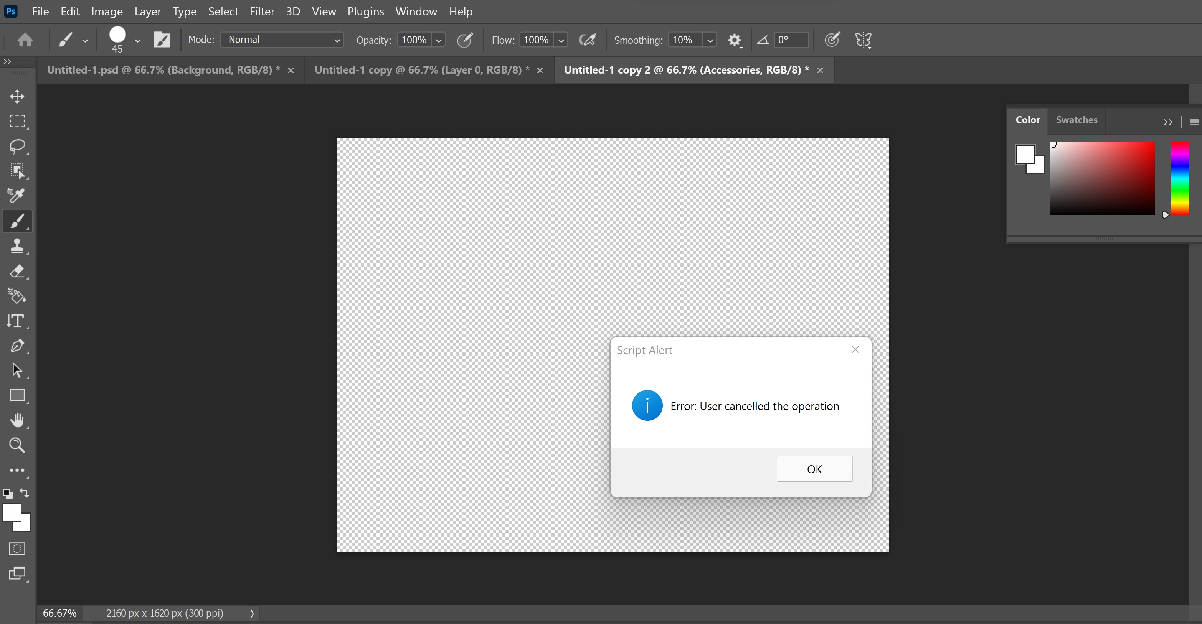Pick a hue on the vertical color slider

[1181, 179]
